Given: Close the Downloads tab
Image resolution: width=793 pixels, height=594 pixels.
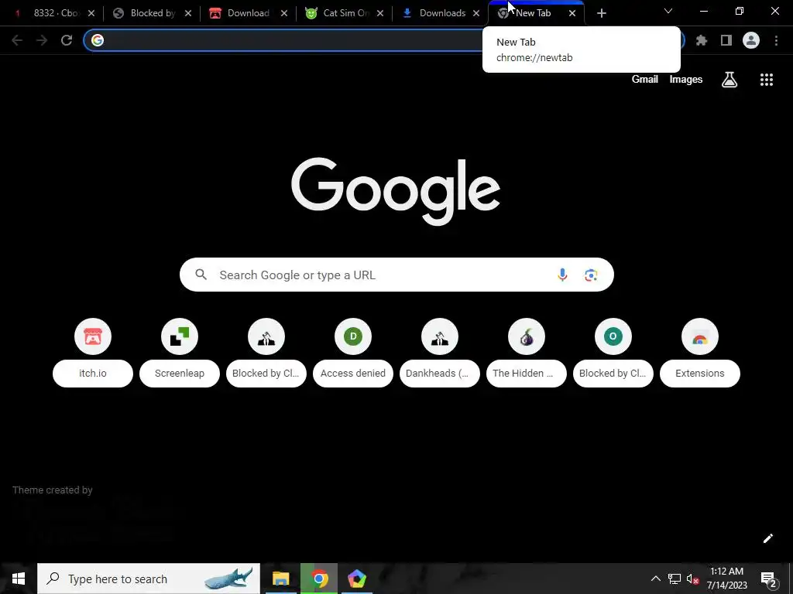Looking at the screenshot, I should (476, 14).
